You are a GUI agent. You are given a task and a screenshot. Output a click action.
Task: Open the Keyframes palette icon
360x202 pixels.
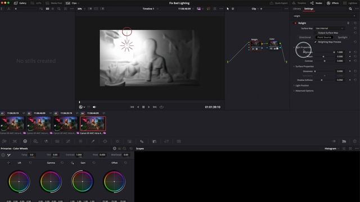coord(334,141)
